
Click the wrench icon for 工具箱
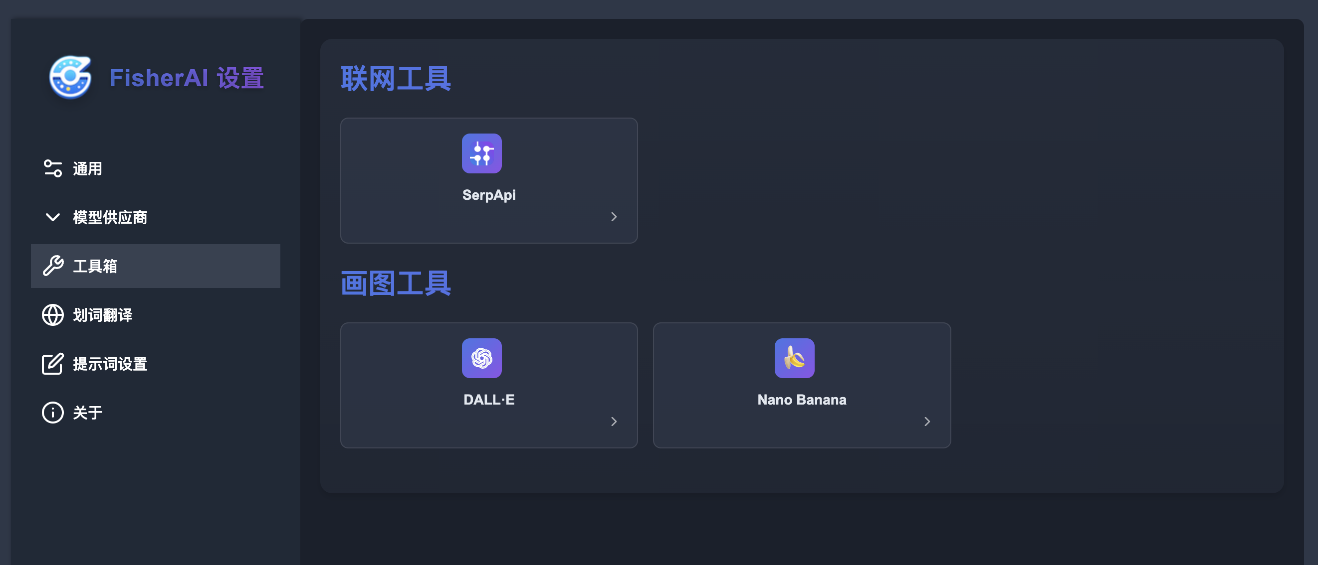[53, 266]
